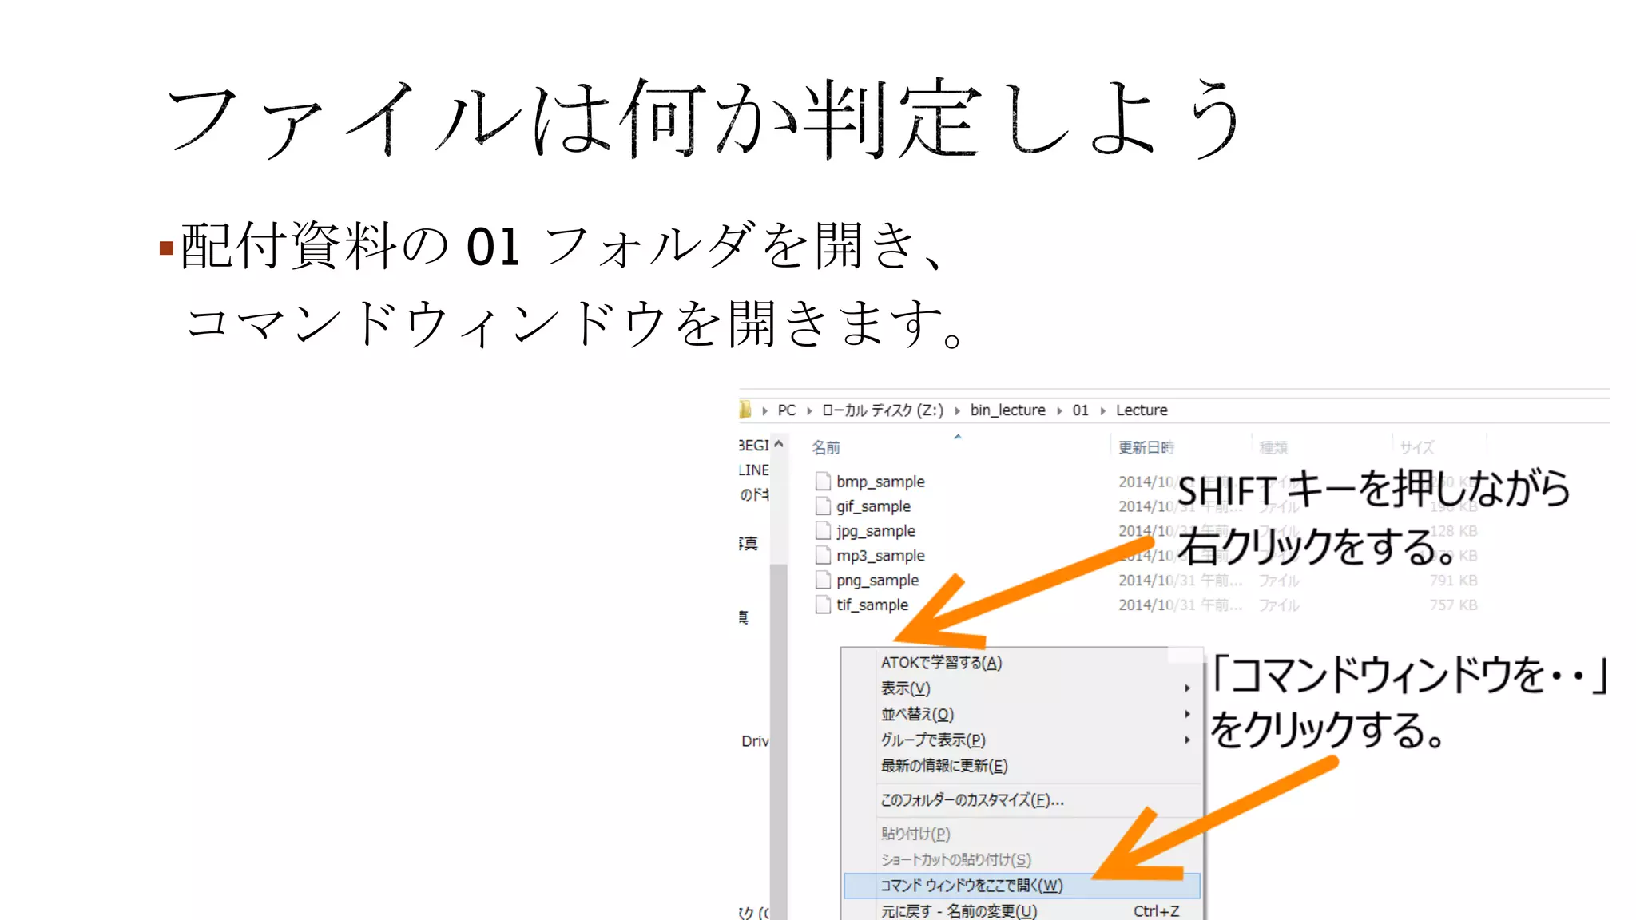Click Driv item in navigation pane
The height and width of the screenshot is (920, 1636).
click(x=754, y=741)
